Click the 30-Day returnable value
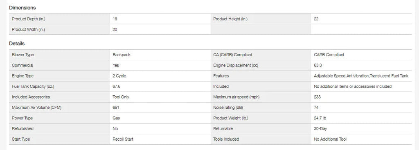The height and width of the screenshot is (150, 419). (320, 129)
